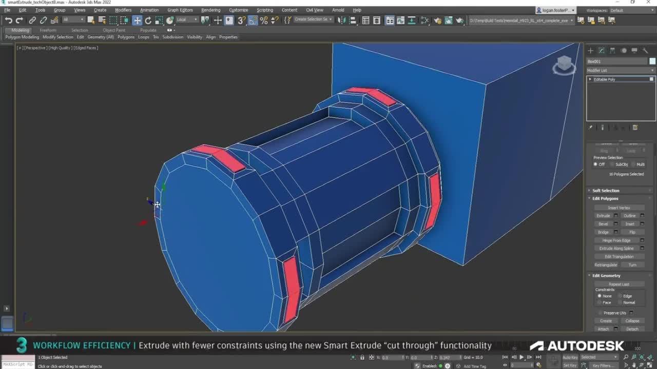Open the Modifiers menu

point(123,9)
